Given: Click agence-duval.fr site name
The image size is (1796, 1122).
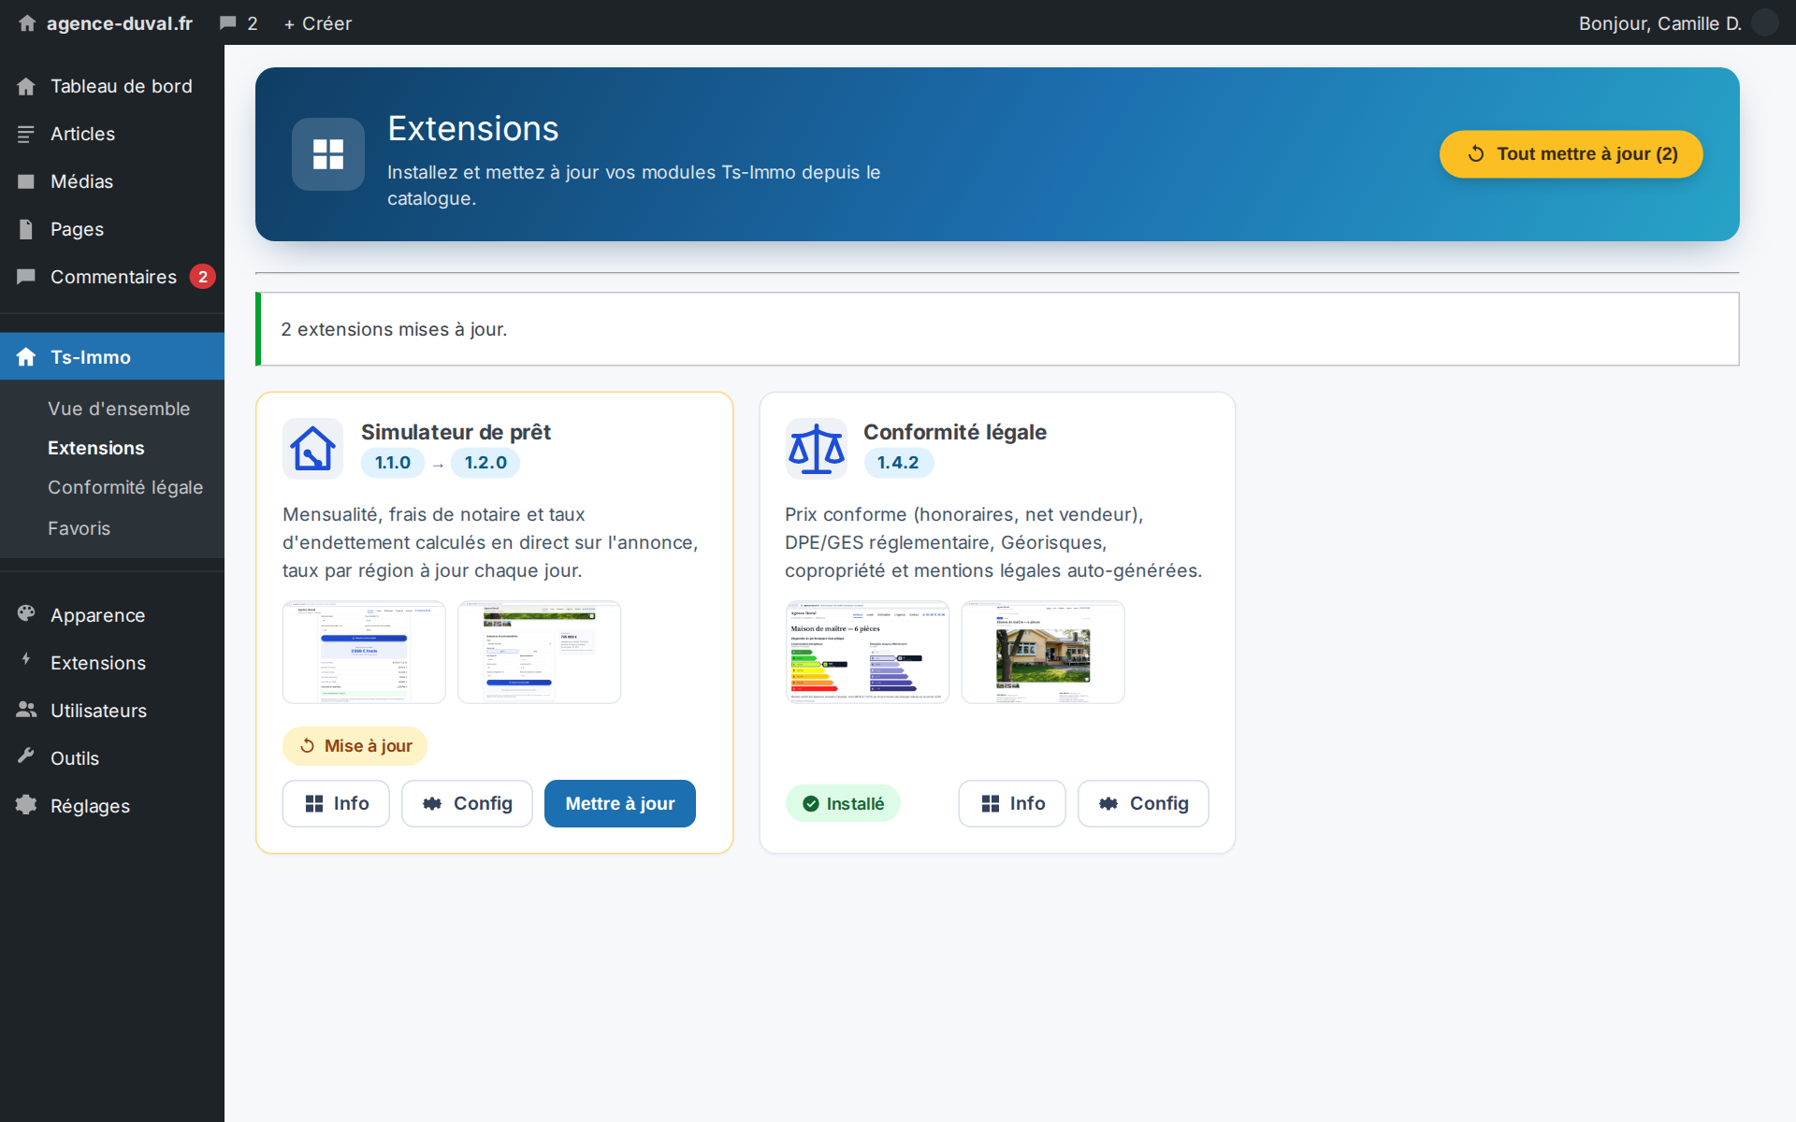Looking at the screenshot, I should (x=120, y=23).
